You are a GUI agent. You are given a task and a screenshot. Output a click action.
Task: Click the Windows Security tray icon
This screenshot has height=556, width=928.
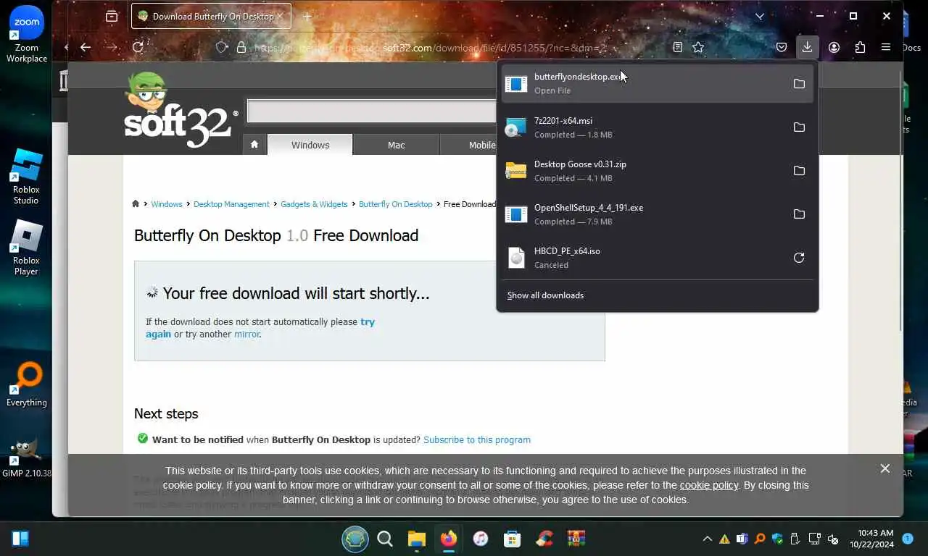[x=777, y=539]
